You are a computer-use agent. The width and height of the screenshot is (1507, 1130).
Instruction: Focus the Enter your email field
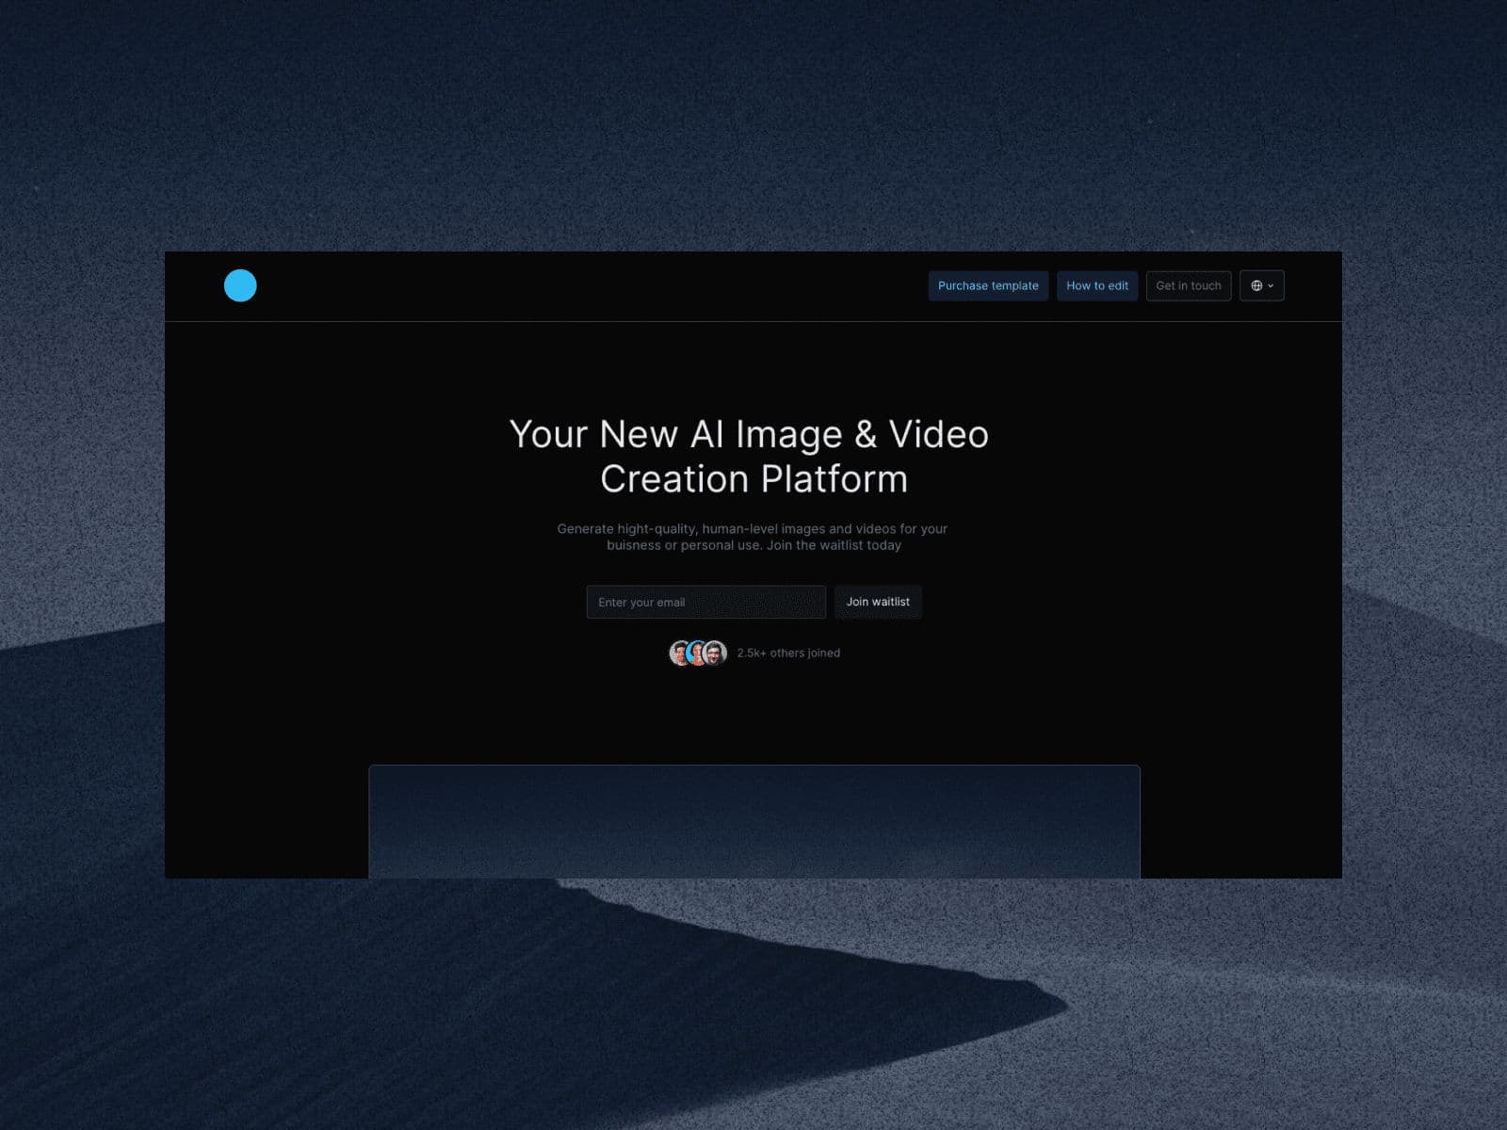pyautogui.click(x=705, y=602)
